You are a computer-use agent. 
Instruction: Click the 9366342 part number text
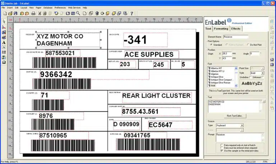56,74
